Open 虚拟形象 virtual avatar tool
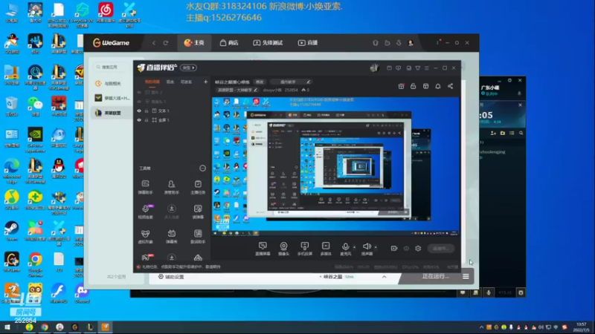Viewport: 595px width, 334px height. click(x=145, y=236)
